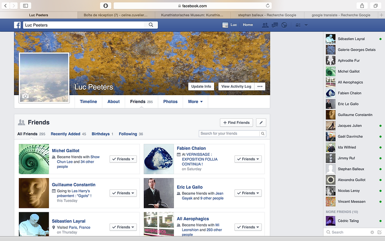Image resolution: width=385 pixels, height=241 pixels.
Task: Click the friend search magnifier button
Action: point(263,134)
